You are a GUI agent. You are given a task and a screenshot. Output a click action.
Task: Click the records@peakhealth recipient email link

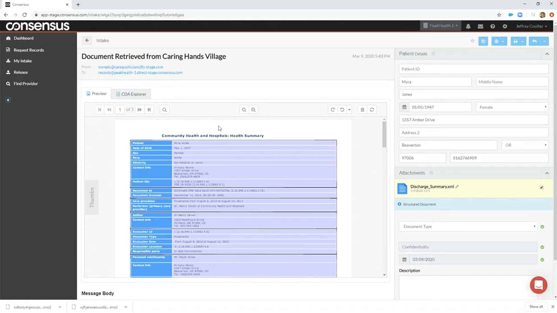pos(140,73)
